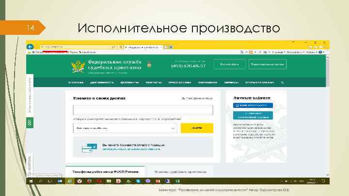Click the Узнайте о своих долгах input field
Viewport: 349px width, 196px height.
143,110
